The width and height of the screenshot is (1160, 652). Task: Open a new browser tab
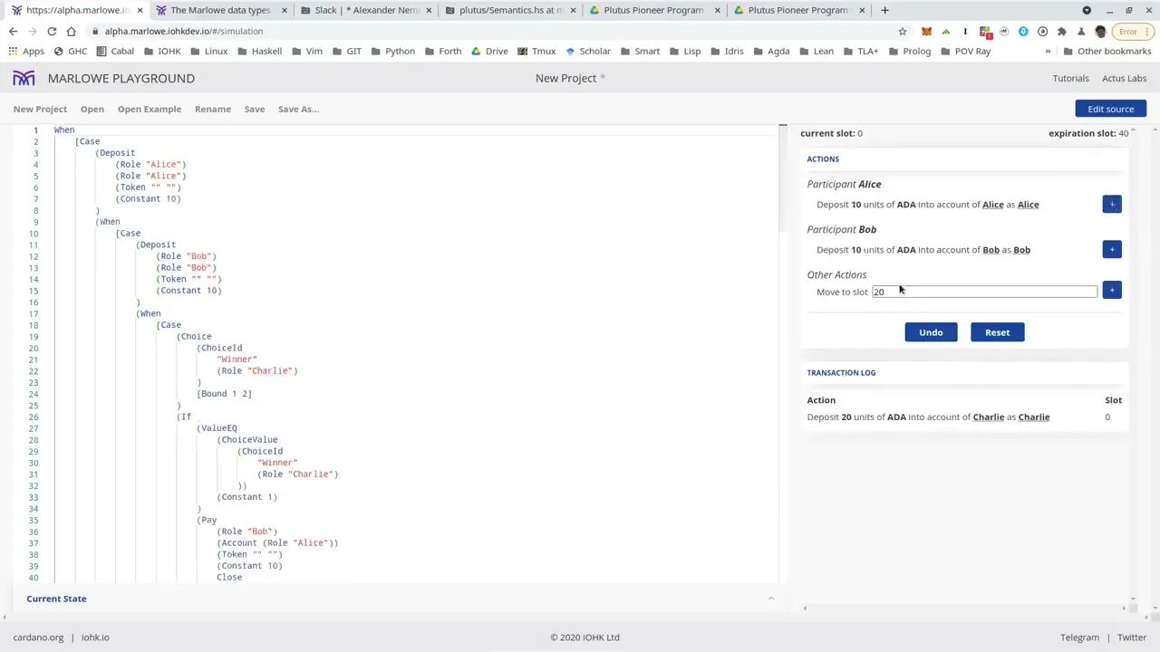pos(884,10)
